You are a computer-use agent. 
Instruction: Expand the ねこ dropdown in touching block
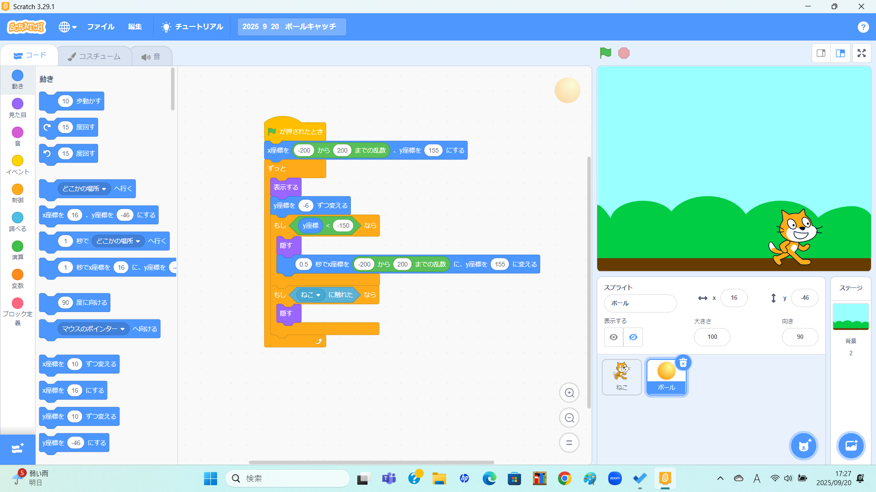pos(318,295)
